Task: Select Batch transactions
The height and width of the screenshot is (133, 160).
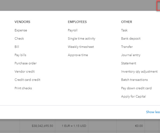Action: (x=134, y=80)
